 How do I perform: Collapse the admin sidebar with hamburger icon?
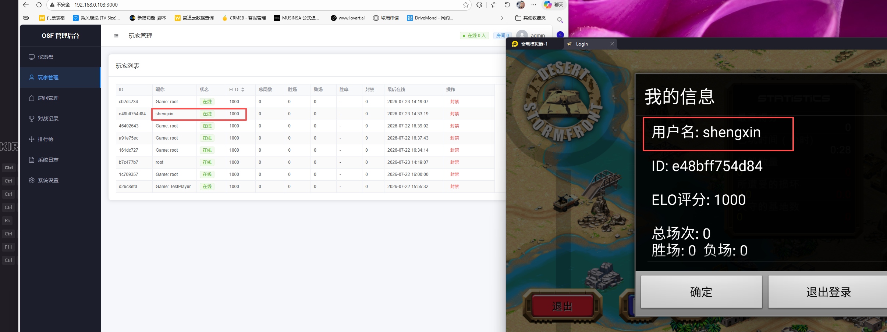tap(116, 36)
